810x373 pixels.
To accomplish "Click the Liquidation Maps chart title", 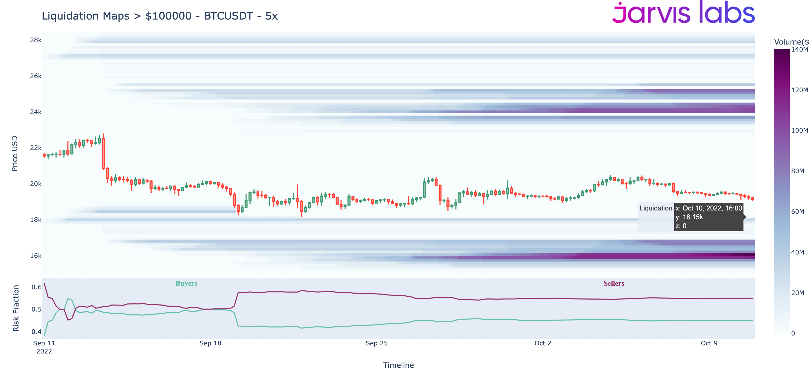I will click(x=160, y=16).
